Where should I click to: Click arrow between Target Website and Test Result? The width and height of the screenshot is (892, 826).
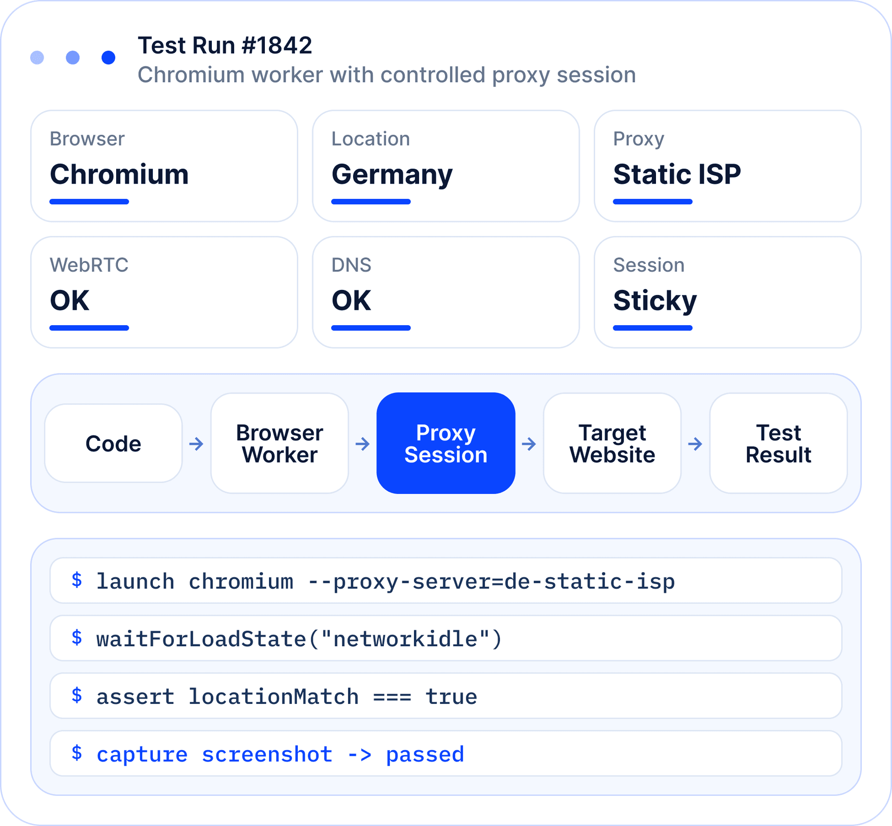coord(695,444)
